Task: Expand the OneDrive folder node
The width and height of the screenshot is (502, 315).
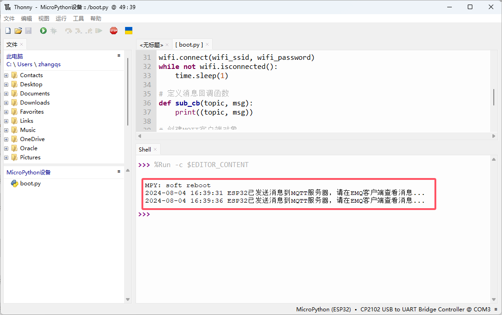Action: [x=6, y=139]
